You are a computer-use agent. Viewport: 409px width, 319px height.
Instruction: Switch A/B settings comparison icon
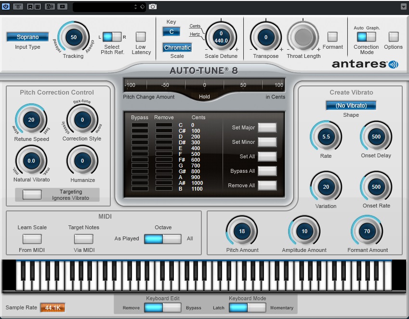click(50, 6)
